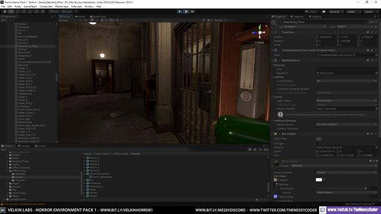Toggle the Dynamic Occlusion checkbox
This screenshot has height=214, width=381.
pos(317,128)
